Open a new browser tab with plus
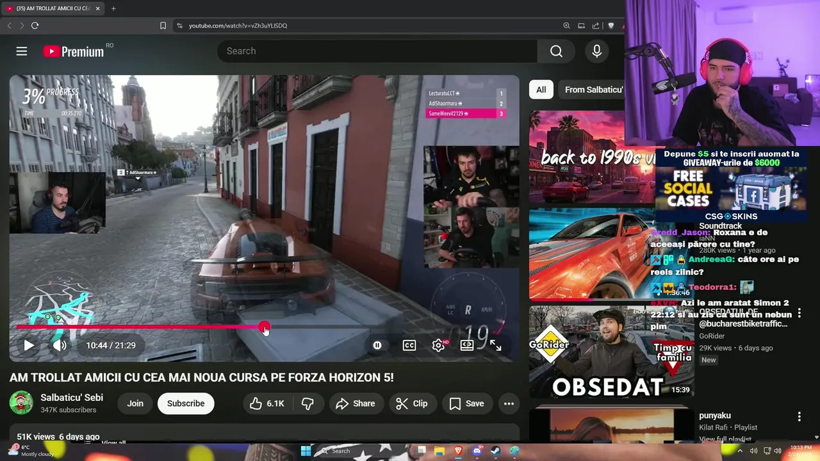This screenshot has height=461, width=820. [113, 8]
